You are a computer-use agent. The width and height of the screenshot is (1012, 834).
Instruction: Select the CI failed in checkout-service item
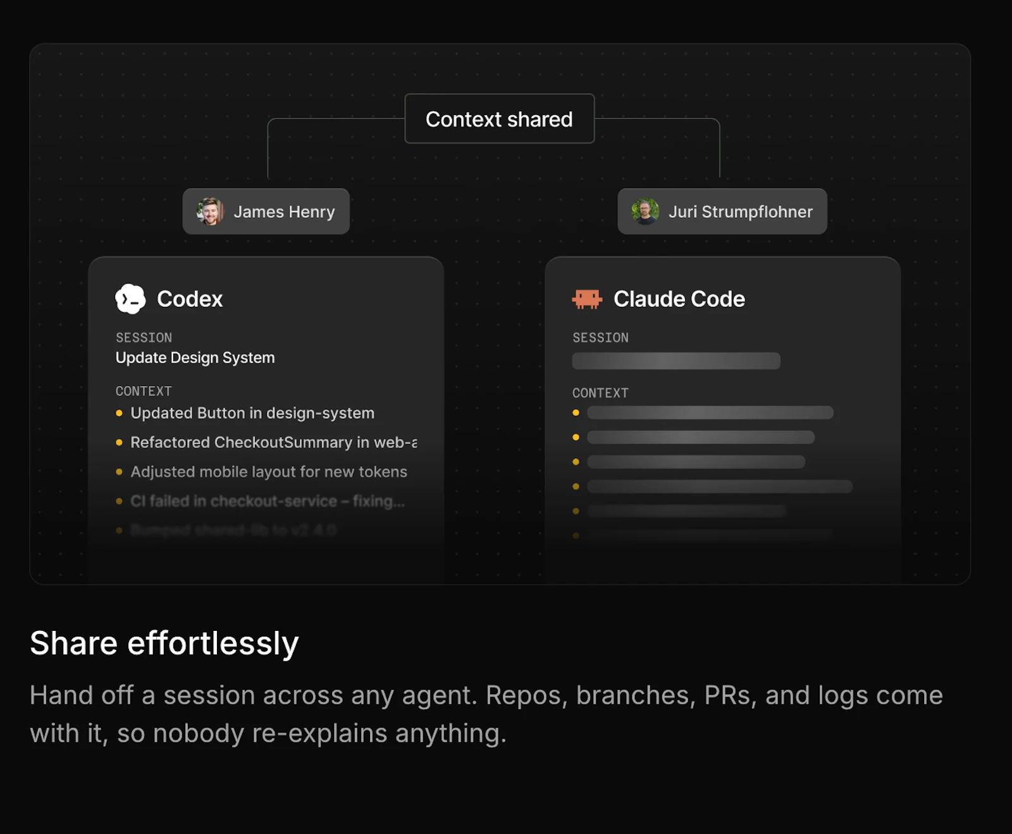tap(268, 501)
